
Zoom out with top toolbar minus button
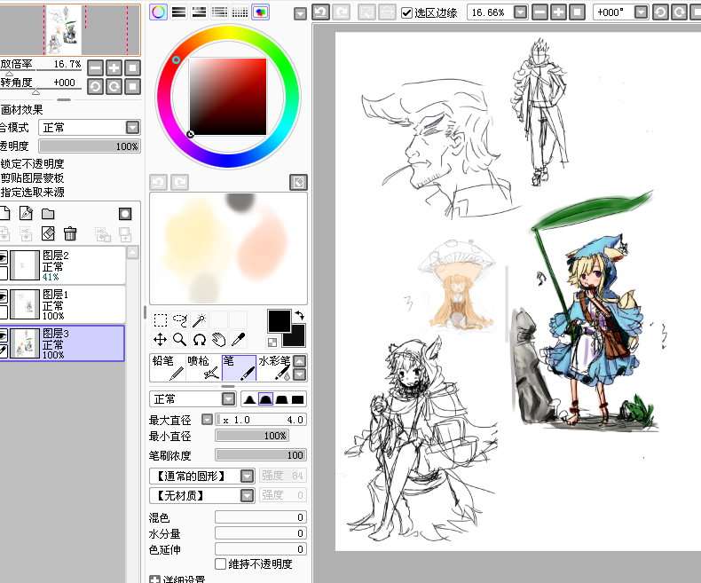540,12
